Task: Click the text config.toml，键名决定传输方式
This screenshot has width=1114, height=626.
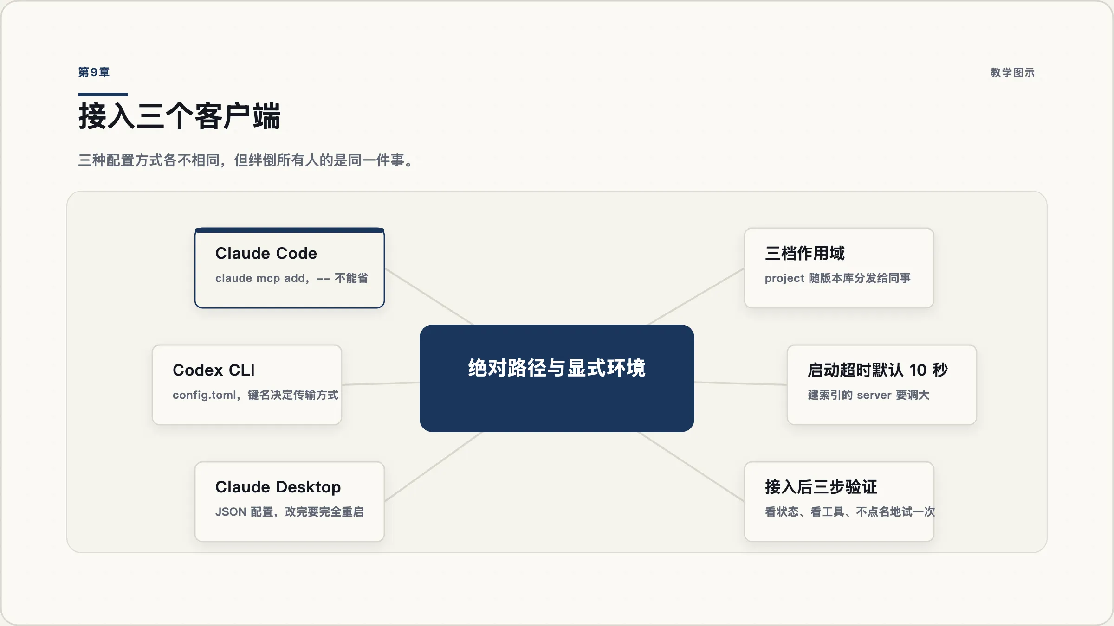Action: (255, 395)
